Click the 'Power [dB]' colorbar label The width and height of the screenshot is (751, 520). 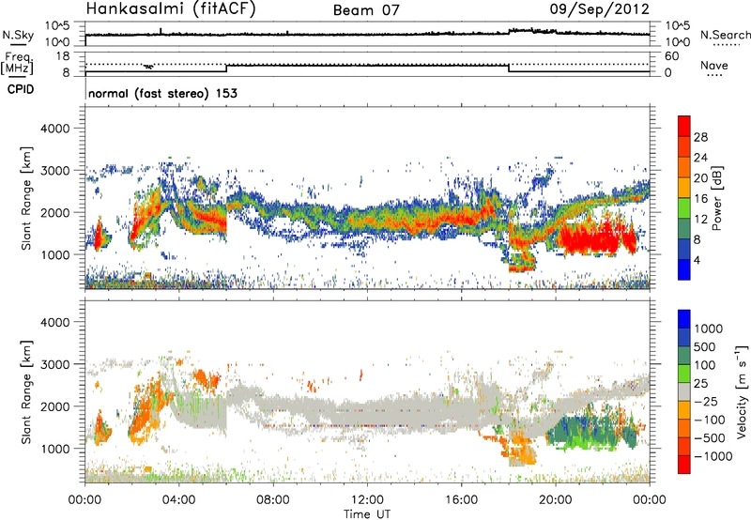click(x=716, y=198)
